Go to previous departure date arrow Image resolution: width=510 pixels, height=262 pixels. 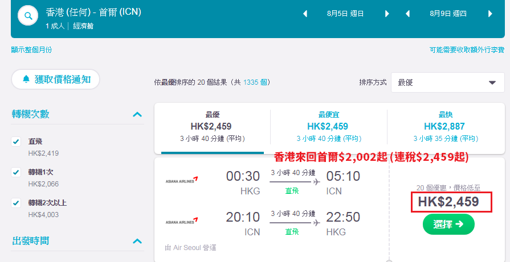(305, 14)
